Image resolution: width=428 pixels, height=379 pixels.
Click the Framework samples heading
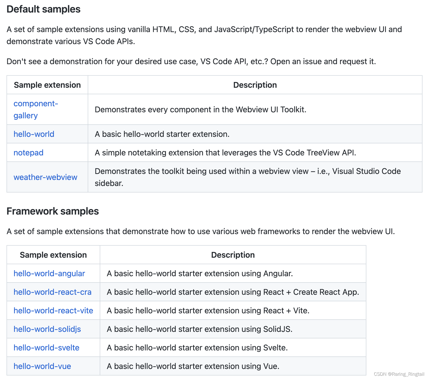point(53,211)
